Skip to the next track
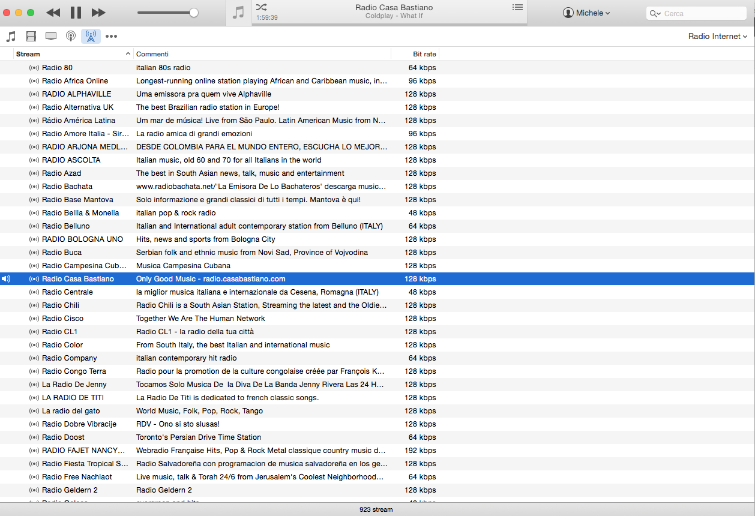 click(x=98, y=13)
